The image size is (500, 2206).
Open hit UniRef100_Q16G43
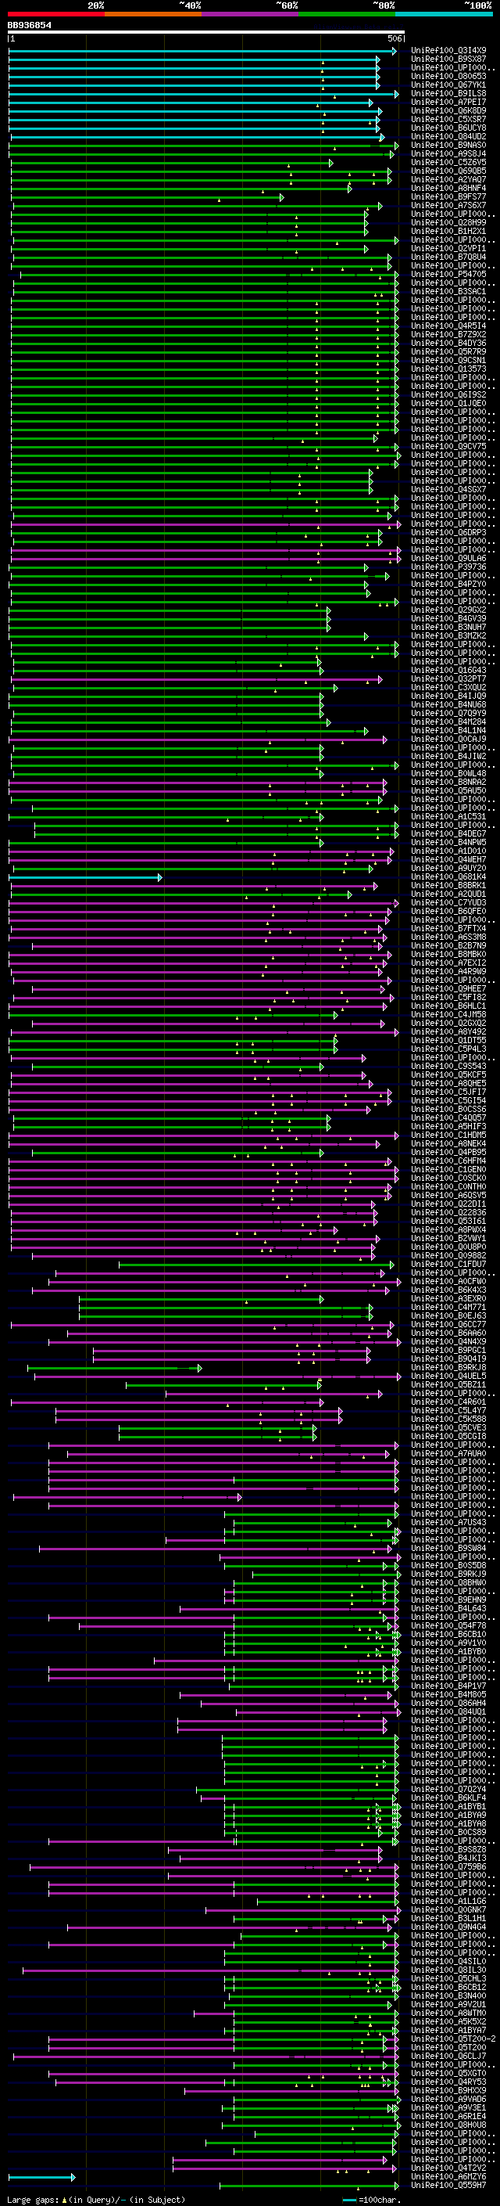(448, 671)
